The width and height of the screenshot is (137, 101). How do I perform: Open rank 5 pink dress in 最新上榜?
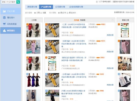coord(125,95)
